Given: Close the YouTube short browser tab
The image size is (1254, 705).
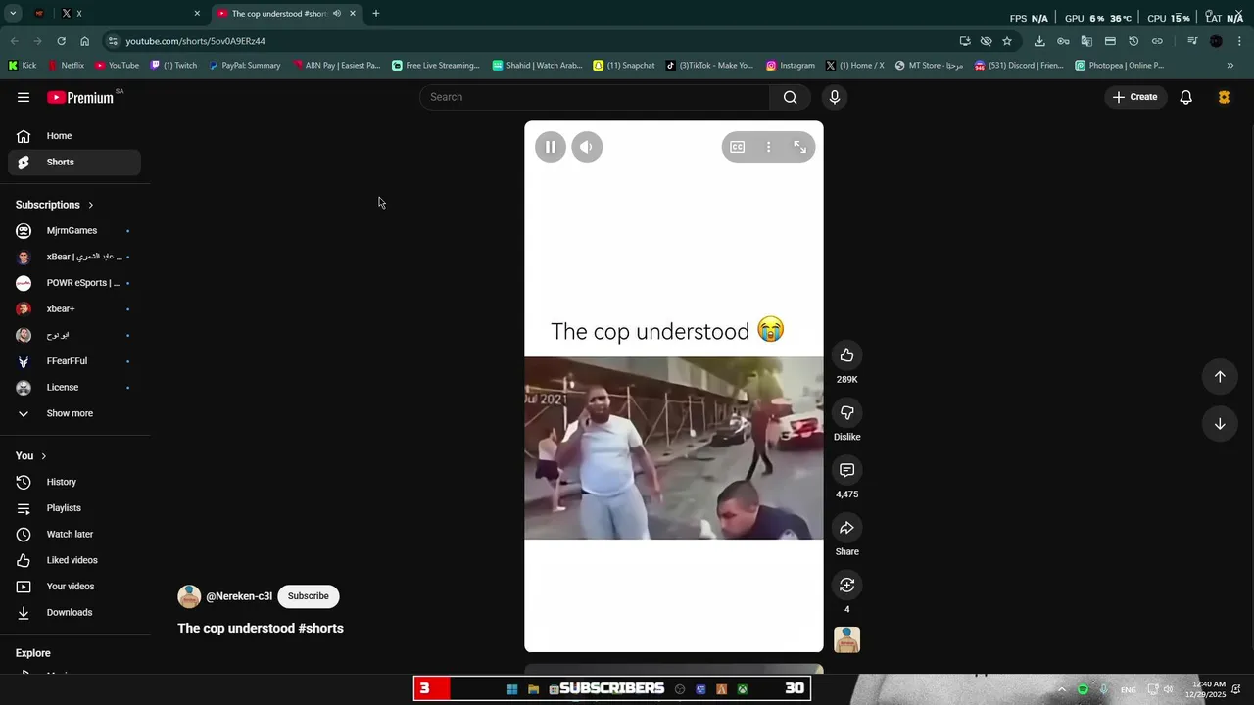Looking at the screenshot, I should coord(353,14).
